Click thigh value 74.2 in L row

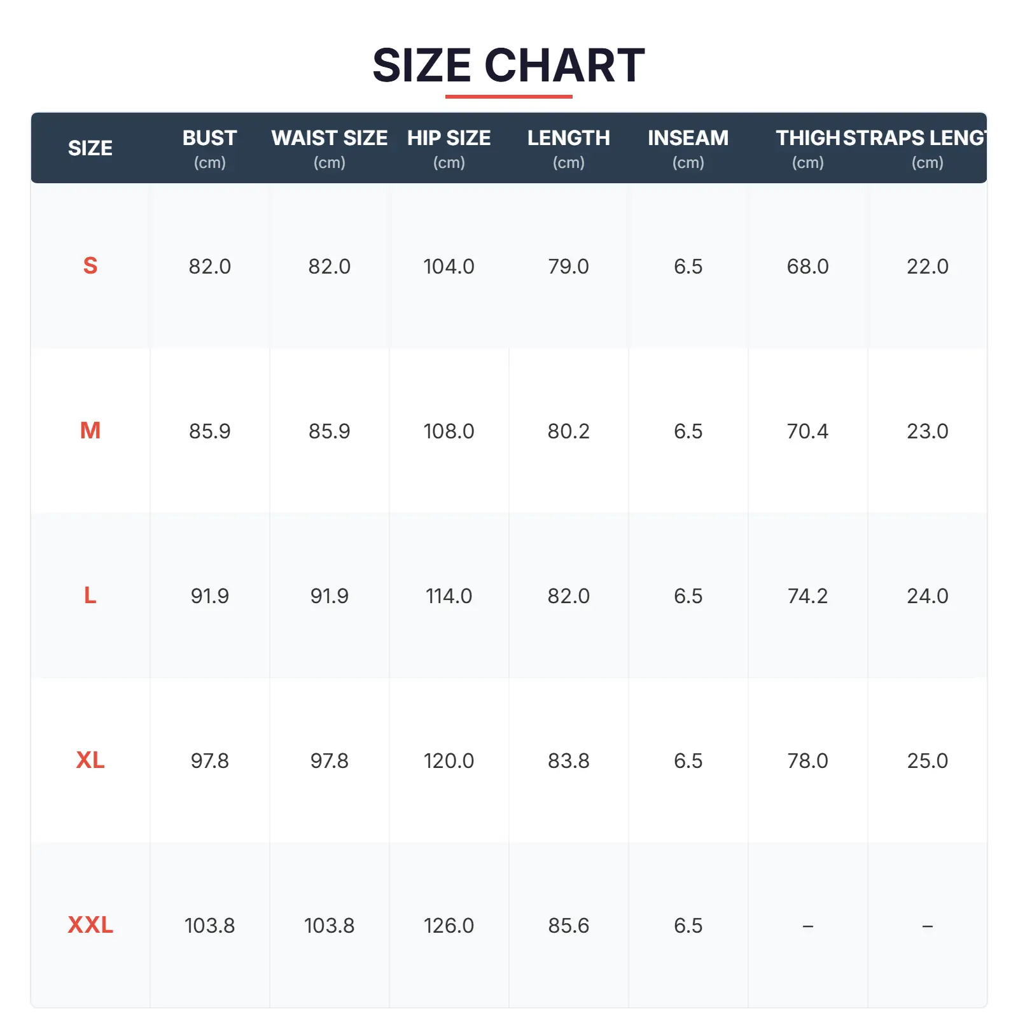coord(807,596)
